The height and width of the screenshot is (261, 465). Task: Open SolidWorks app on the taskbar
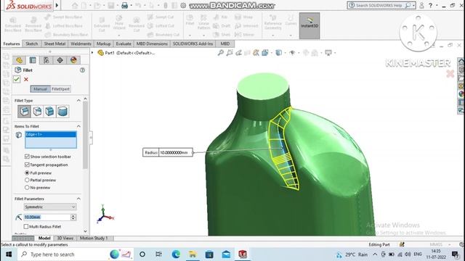pyautogui.click(x=243, y=254)
